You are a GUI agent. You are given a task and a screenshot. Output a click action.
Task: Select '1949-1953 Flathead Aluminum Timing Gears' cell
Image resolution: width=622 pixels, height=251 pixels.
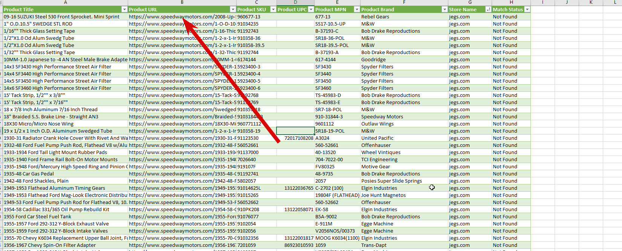coord(65,188)
